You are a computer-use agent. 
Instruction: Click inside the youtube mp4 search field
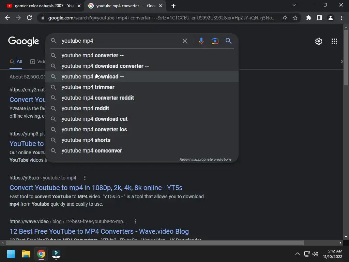click(x=120, y=41)
